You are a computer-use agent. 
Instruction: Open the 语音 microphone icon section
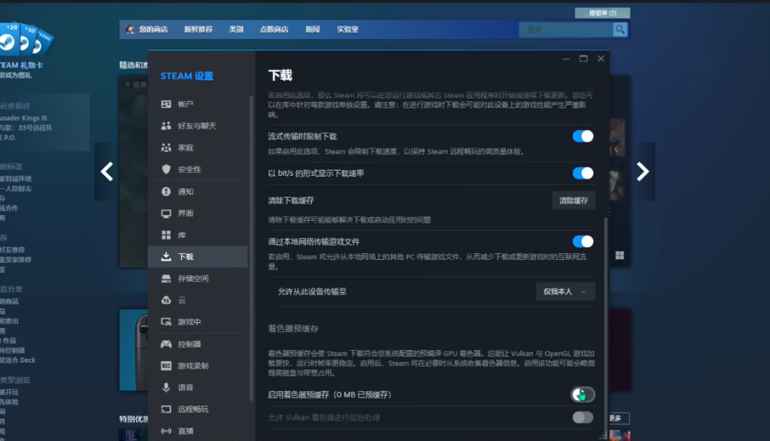pyautogui.click(x=166, y=388)
